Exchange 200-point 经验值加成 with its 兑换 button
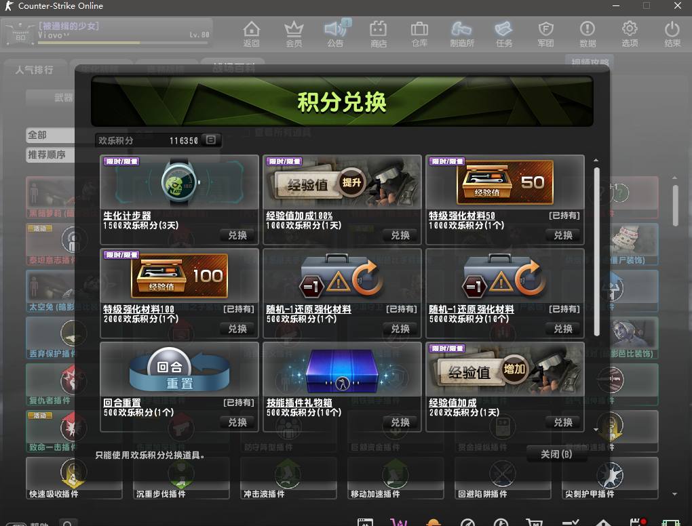692x526 pixels. coord(563,422)
